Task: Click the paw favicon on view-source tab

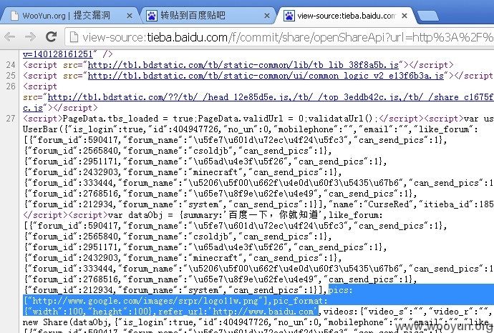Action: tap(289, 16)
